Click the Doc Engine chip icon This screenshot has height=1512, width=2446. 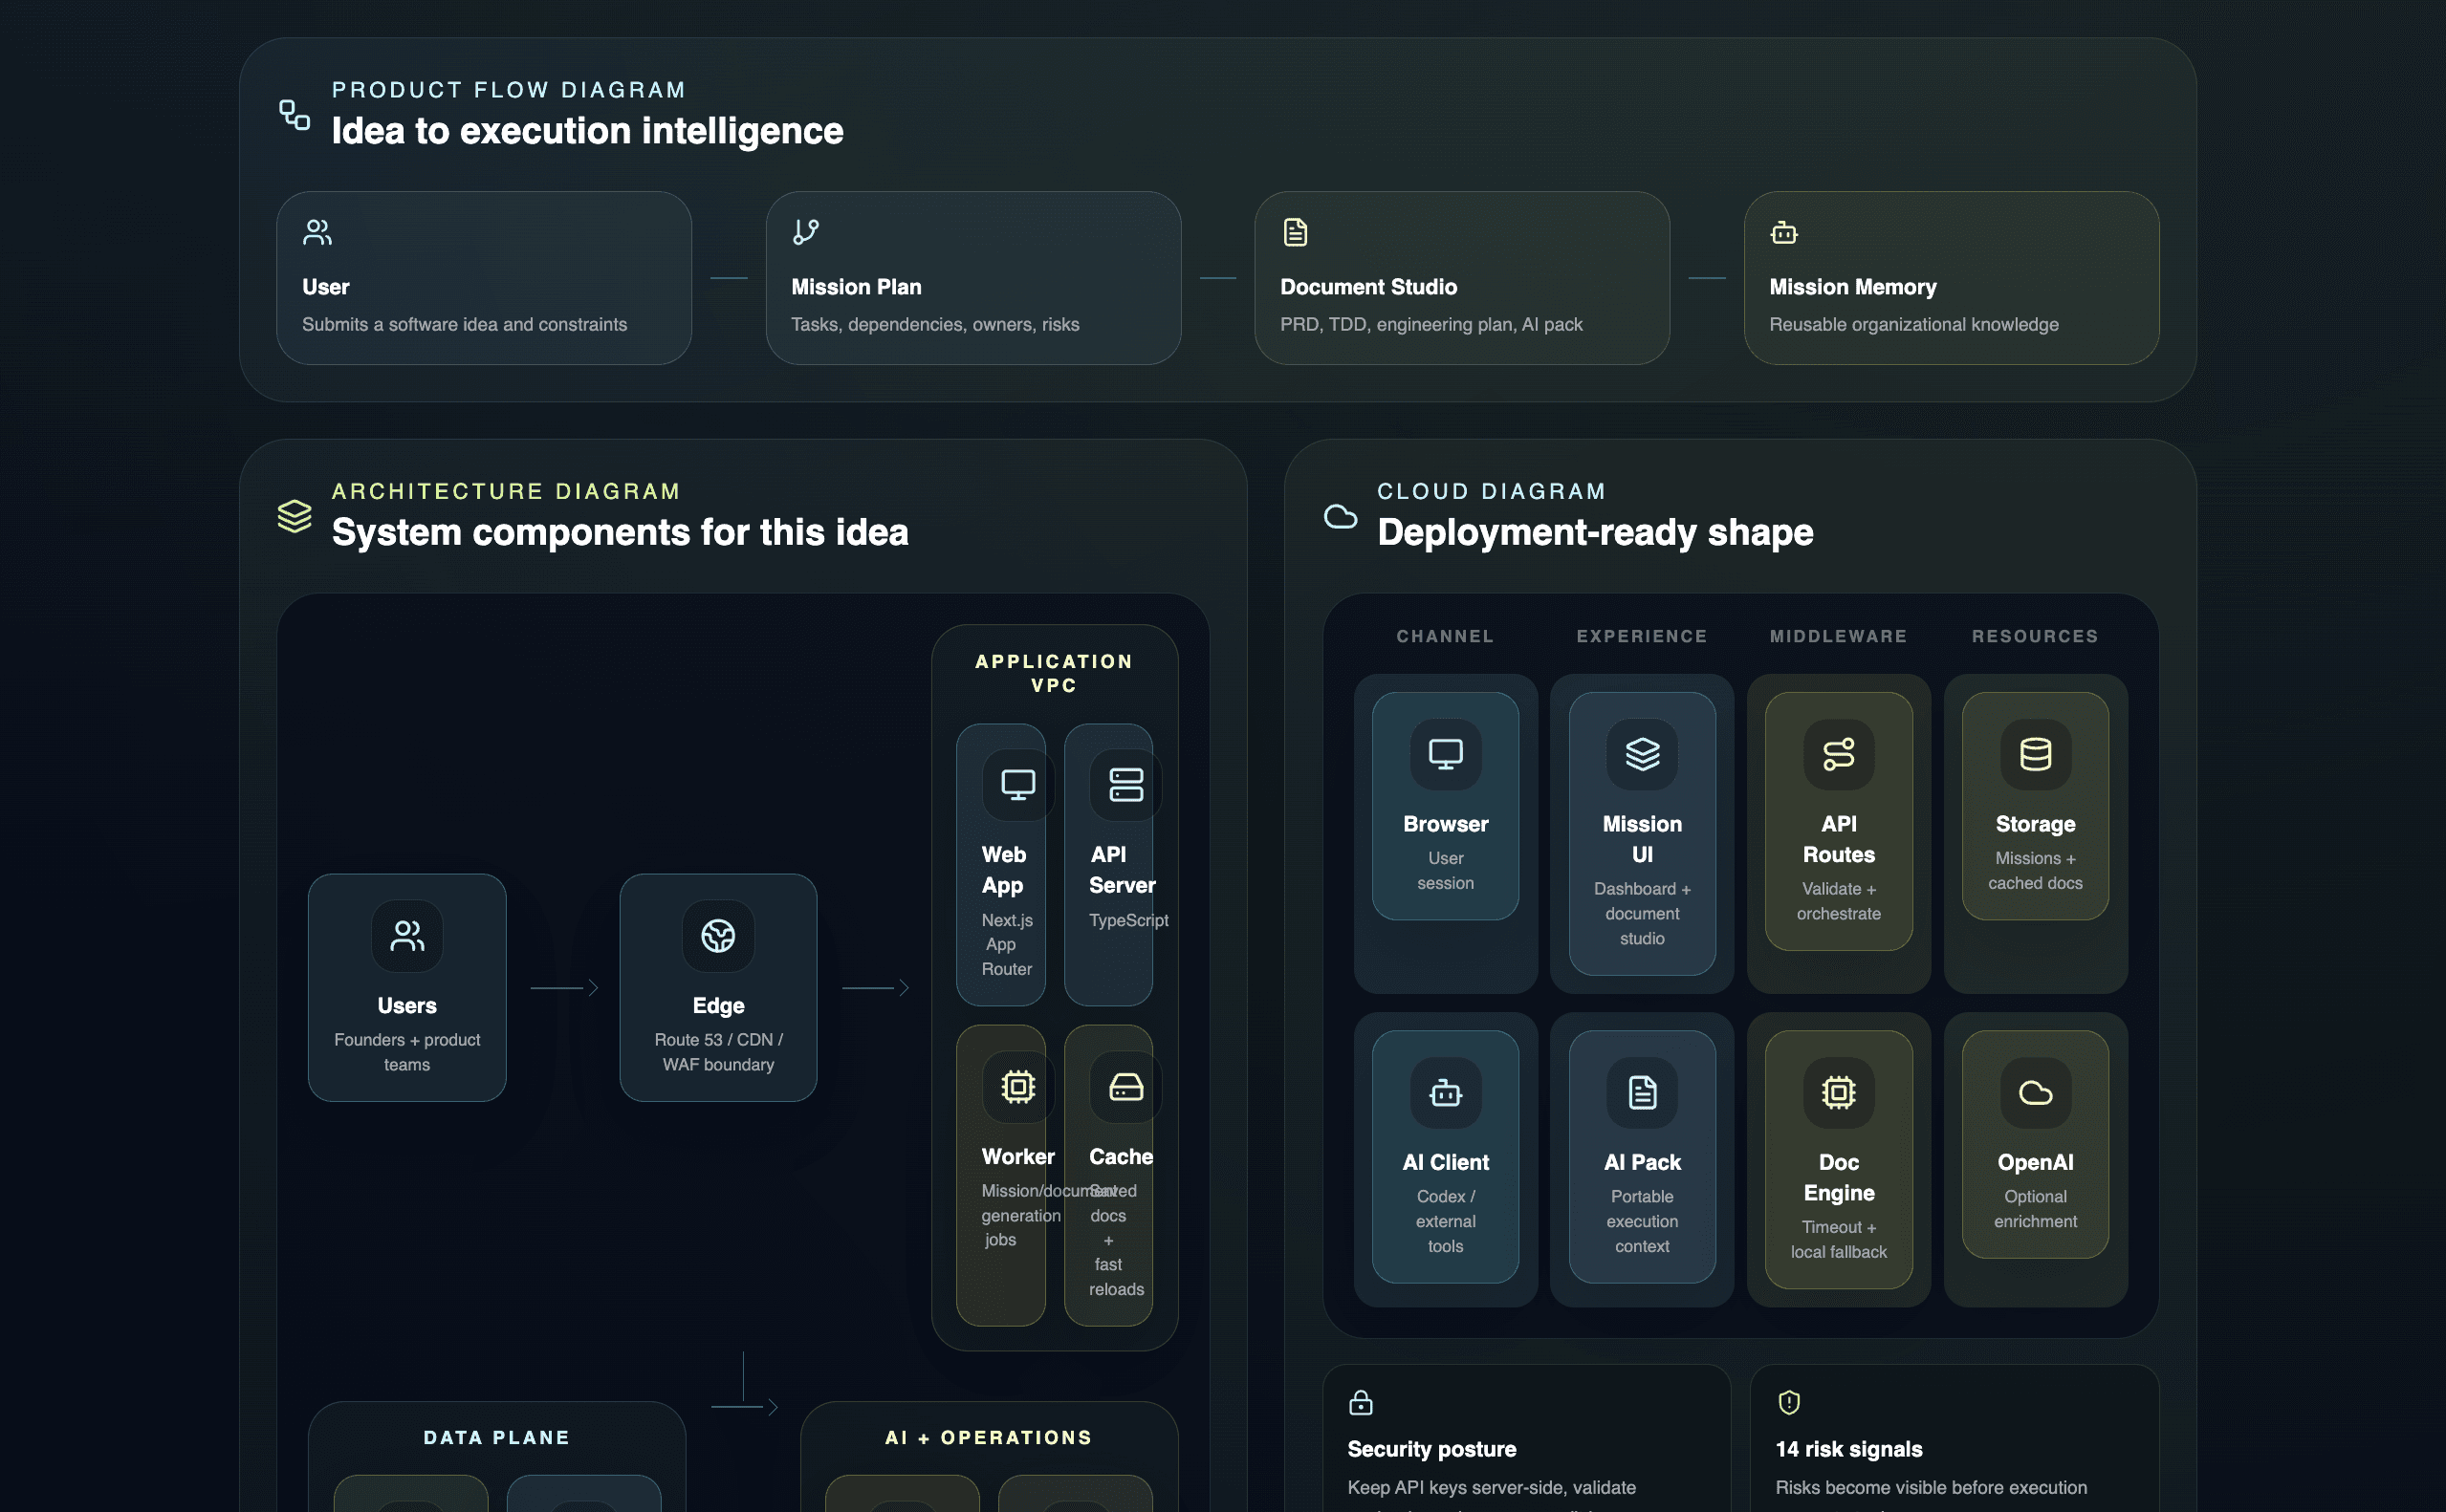(x=1839, y=1093)
